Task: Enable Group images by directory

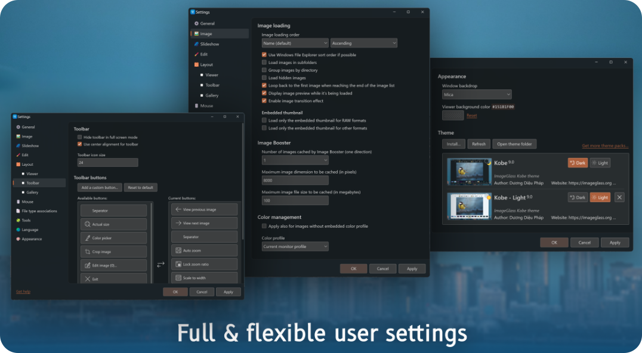Action: coord(264,70)
